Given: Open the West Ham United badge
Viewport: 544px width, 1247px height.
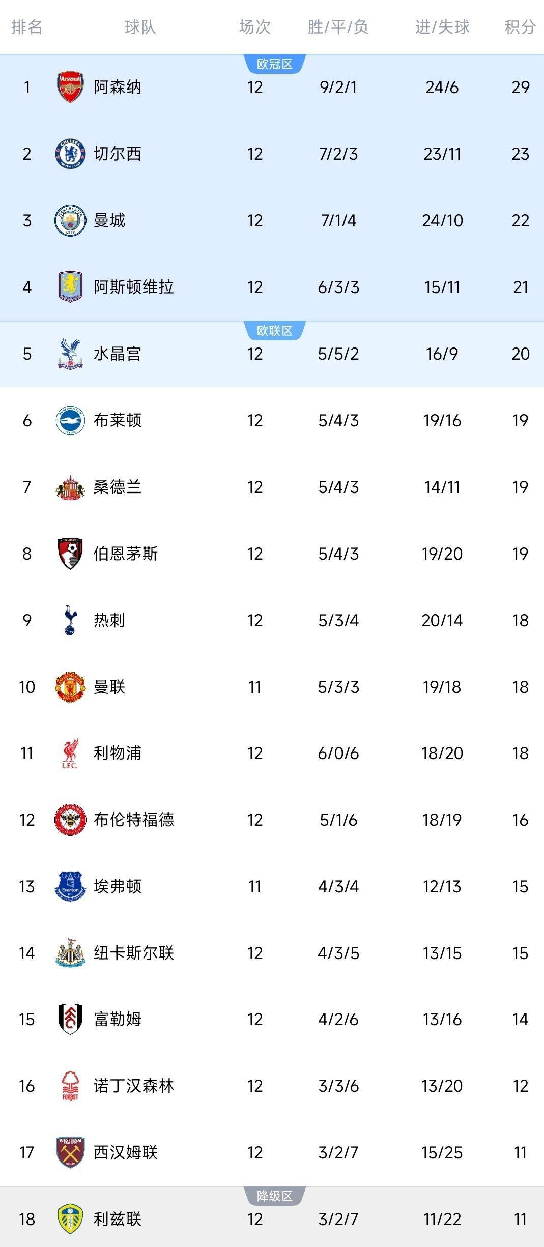Looking at the screenshot, I should pos(70,1152).
